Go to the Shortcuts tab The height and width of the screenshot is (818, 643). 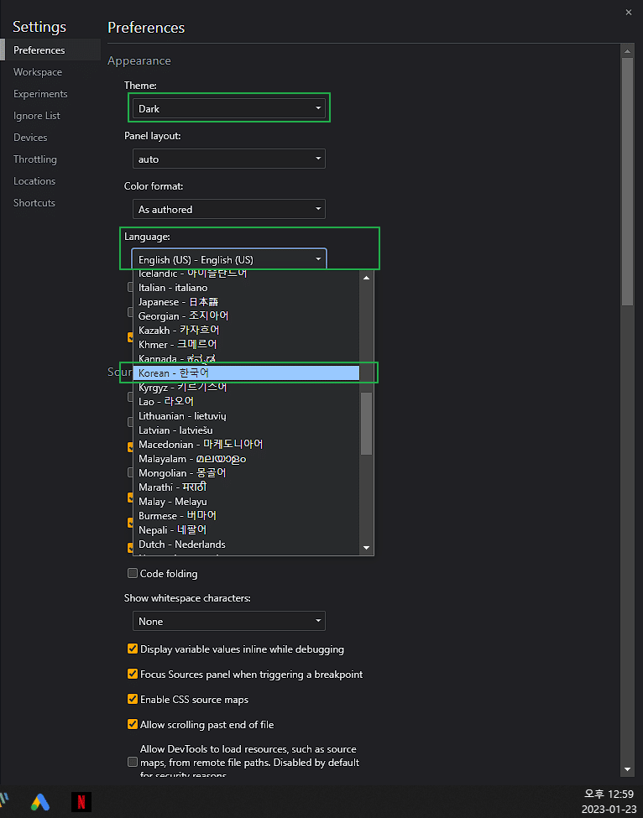tap(50, 203)
